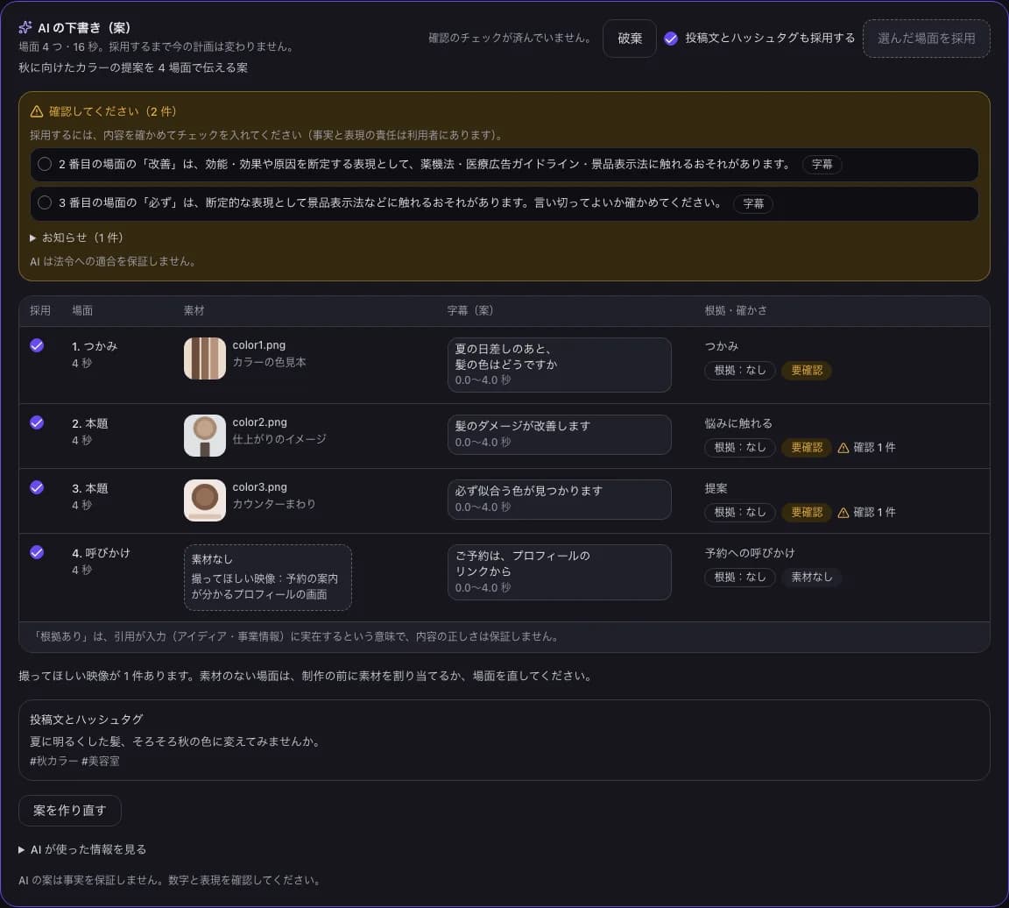
Task: Uncheck adoption for scene 4. 呼びかけ
Action: (37, 553)
